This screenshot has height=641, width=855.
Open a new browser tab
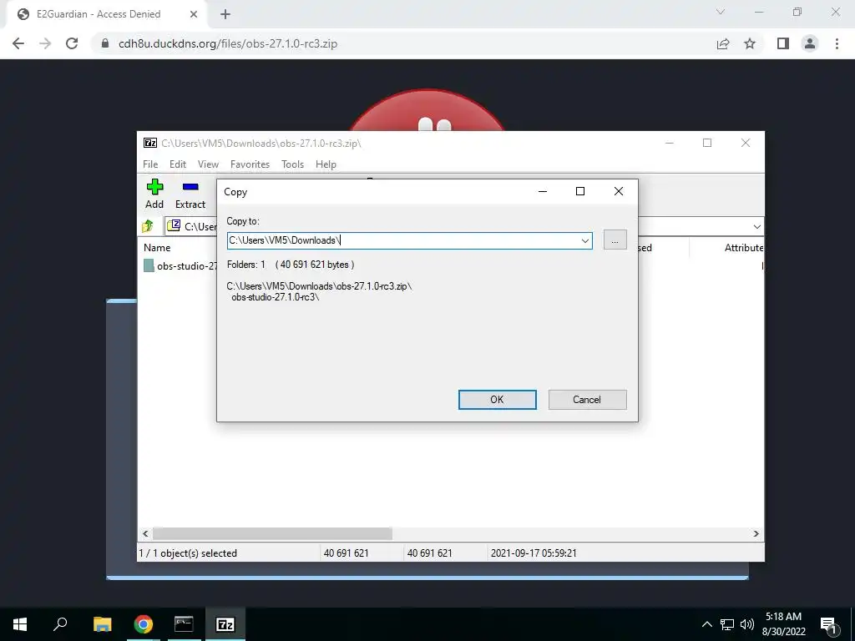point(225,15)
